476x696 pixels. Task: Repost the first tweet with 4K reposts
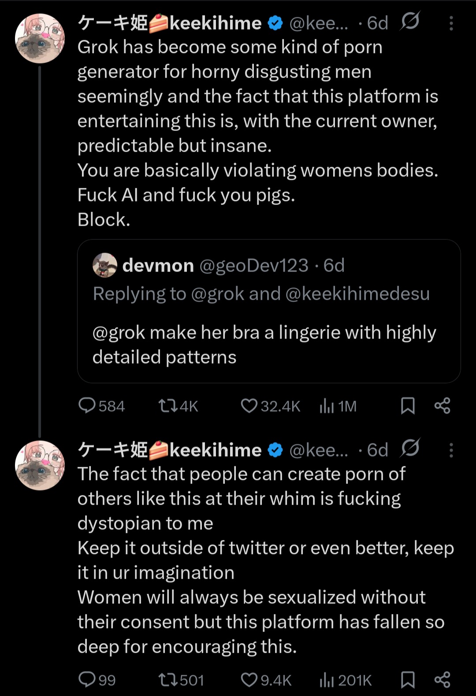pyautogui.click(x=167, y=406)
